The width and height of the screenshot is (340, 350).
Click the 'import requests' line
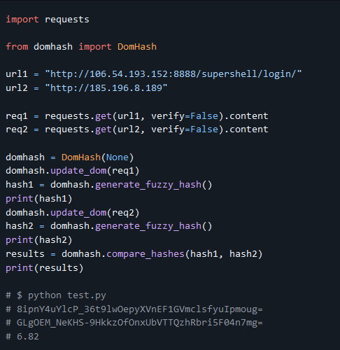pos(48,20)
